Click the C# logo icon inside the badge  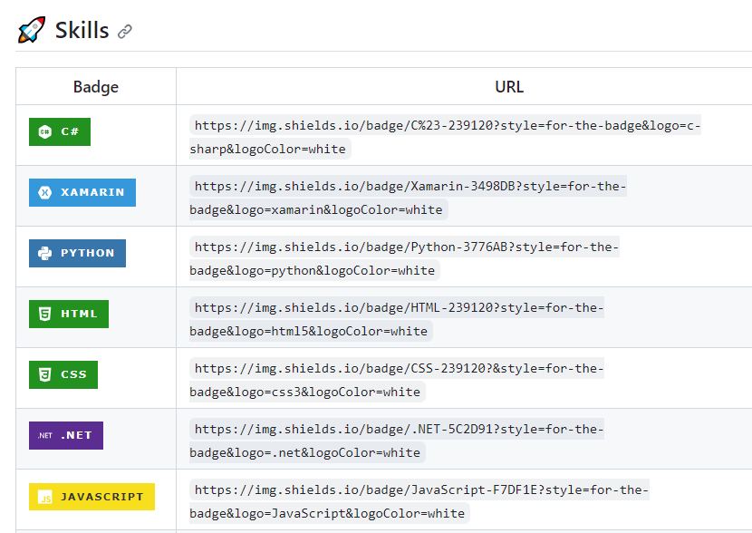click(x=45, y=131)
